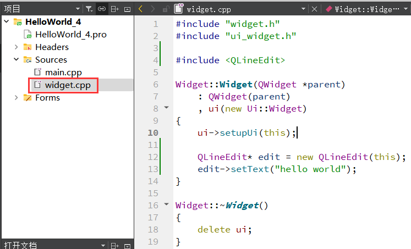Click the Forms folder pencil icon
Image resolution: width=411 pixels, height=249 pixels.
tap(28, 98)
